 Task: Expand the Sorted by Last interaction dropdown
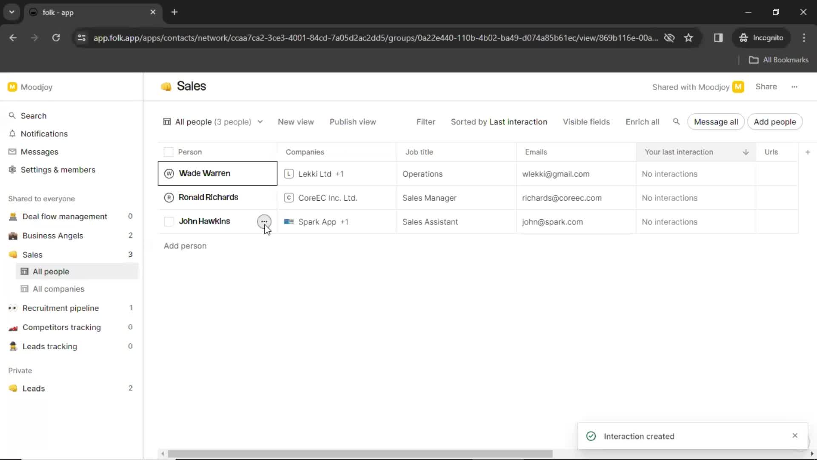[500, 122]
